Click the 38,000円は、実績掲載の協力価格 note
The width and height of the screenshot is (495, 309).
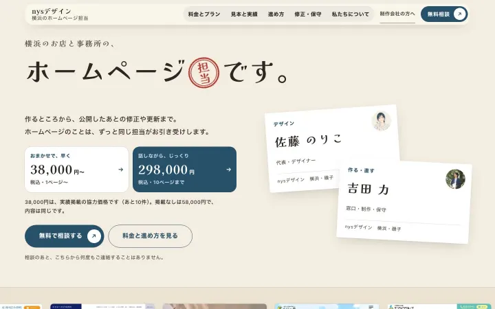120,206
